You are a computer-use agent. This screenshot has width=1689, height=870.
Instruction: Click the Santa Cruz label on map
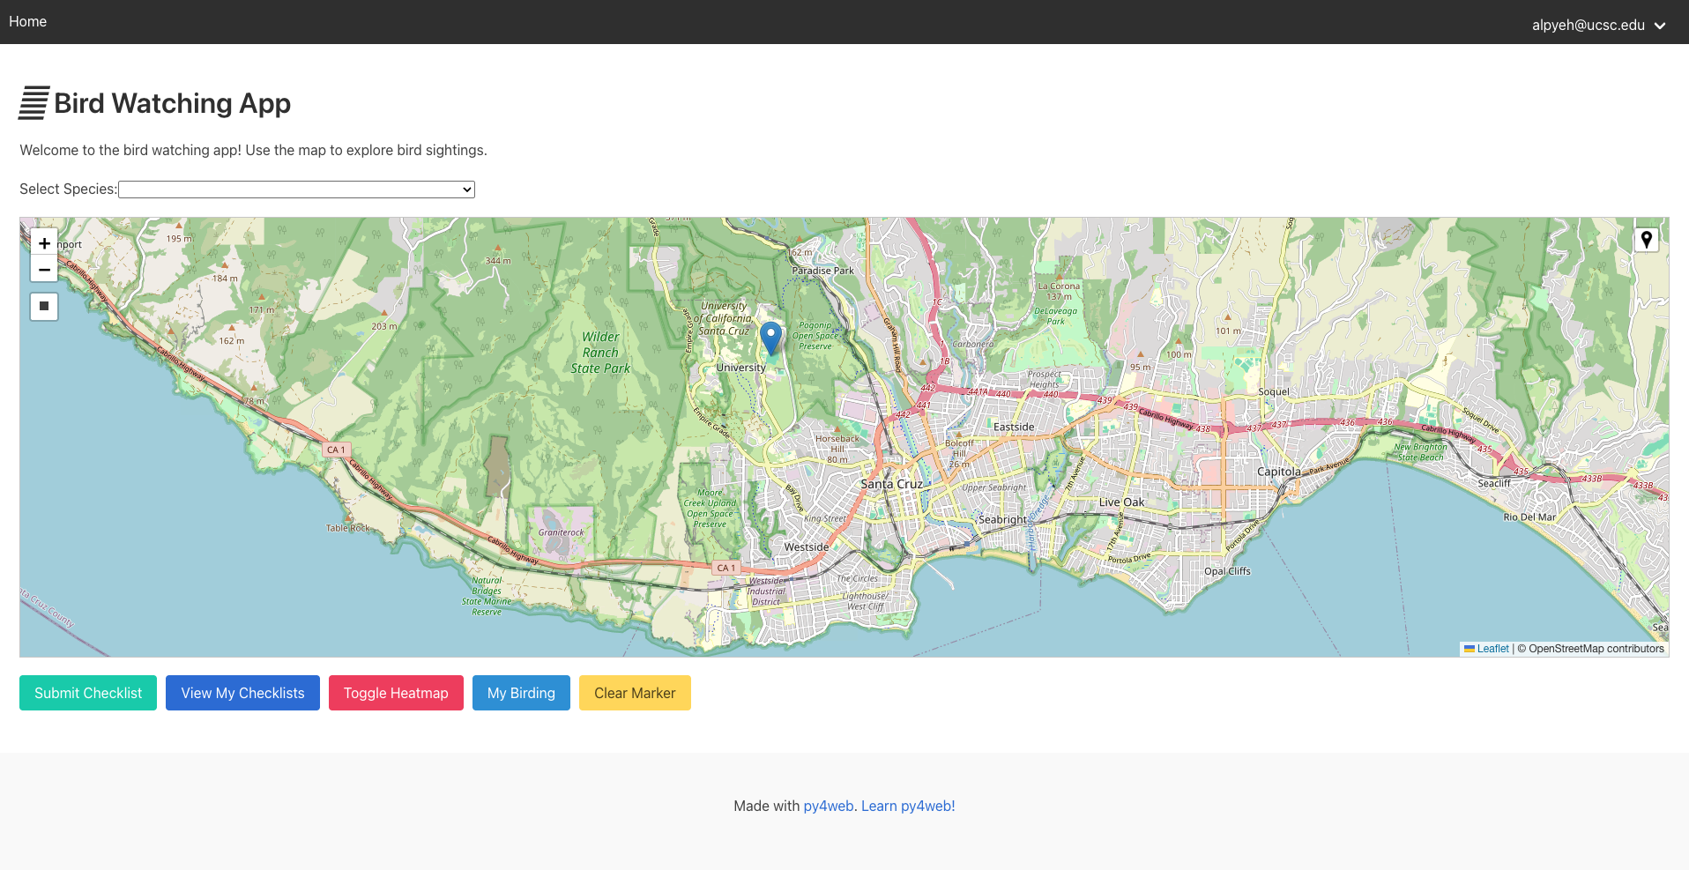[891, 484]
